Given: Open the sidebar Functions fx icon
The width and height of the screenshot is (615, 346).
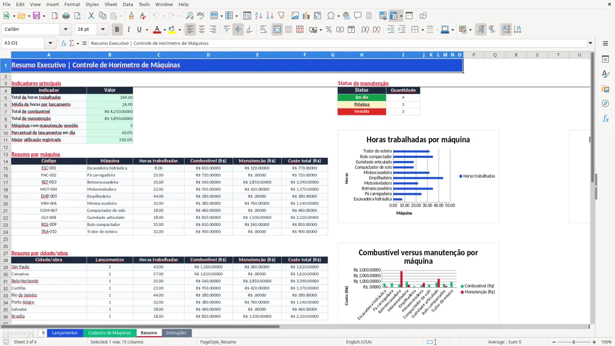Looking at the screenshot, I should click(605, 118).
